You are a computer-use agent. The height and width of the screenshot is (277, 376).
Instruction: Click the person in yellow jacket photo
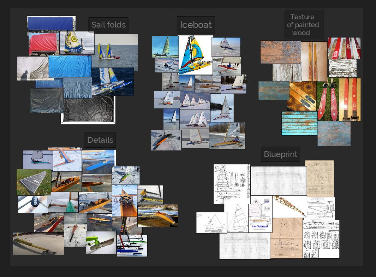pos(150,195)
